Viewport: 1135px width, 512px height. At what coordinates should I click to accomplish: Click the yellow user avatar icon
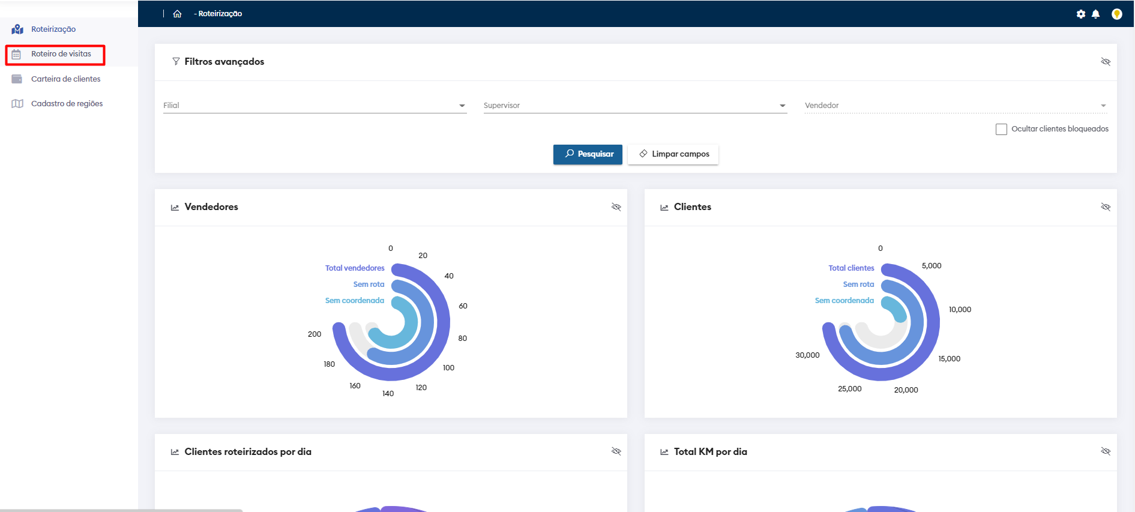tap(1116, 14)
